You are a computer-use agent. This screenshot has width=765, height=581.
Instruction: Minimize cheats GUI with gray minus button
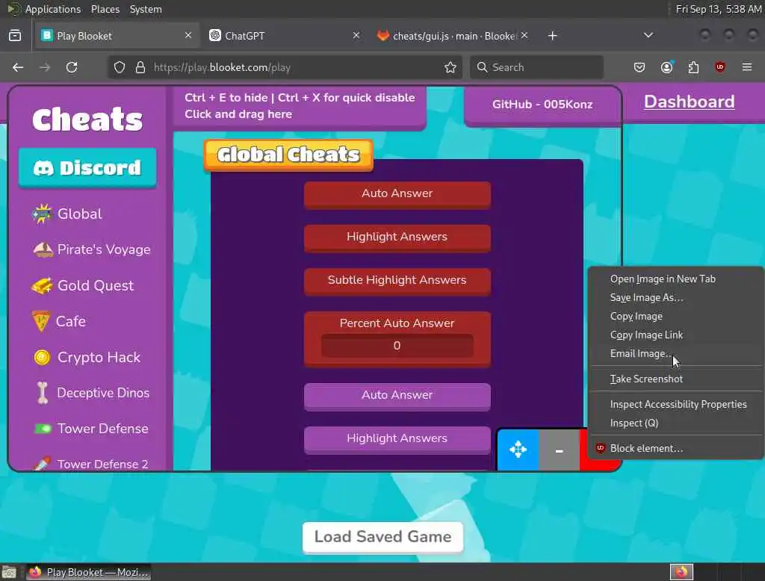click(559, 450)
